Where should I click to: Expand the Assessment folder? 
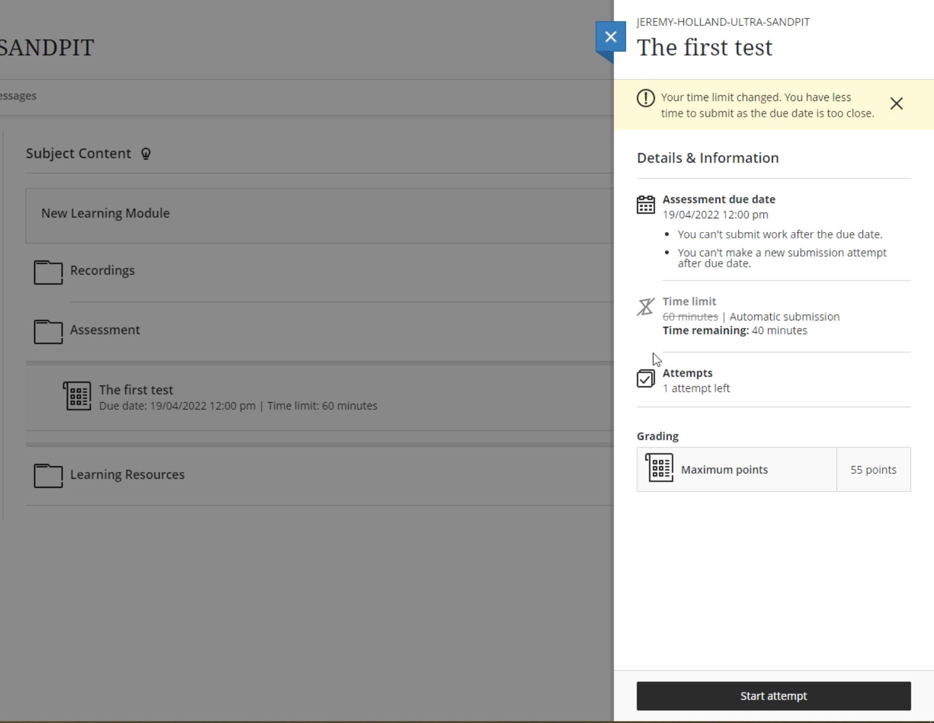point(105,330)
